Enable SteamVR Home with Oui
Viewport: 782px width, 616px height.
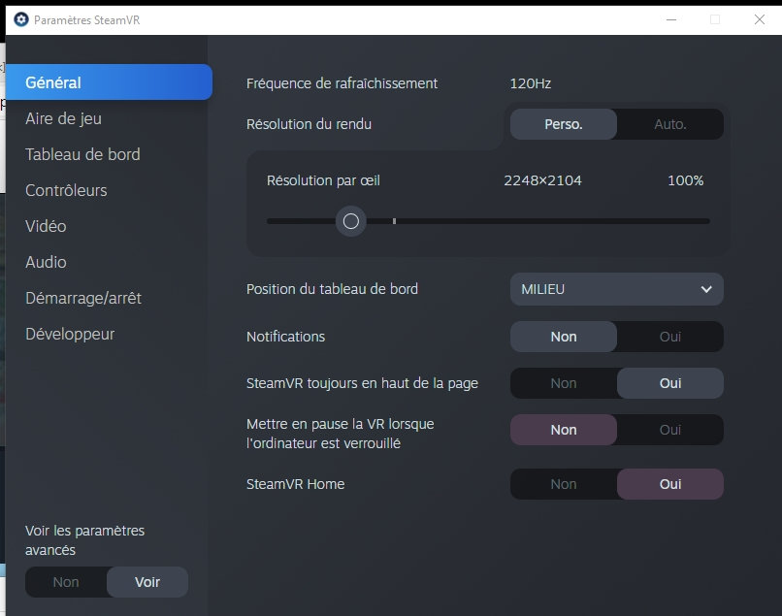click(670, 484)
